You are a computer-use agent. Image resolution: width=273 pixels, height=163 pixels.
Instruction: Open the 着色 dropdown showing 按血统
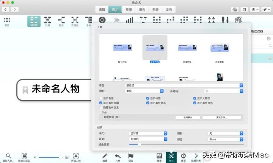(184, 85)
